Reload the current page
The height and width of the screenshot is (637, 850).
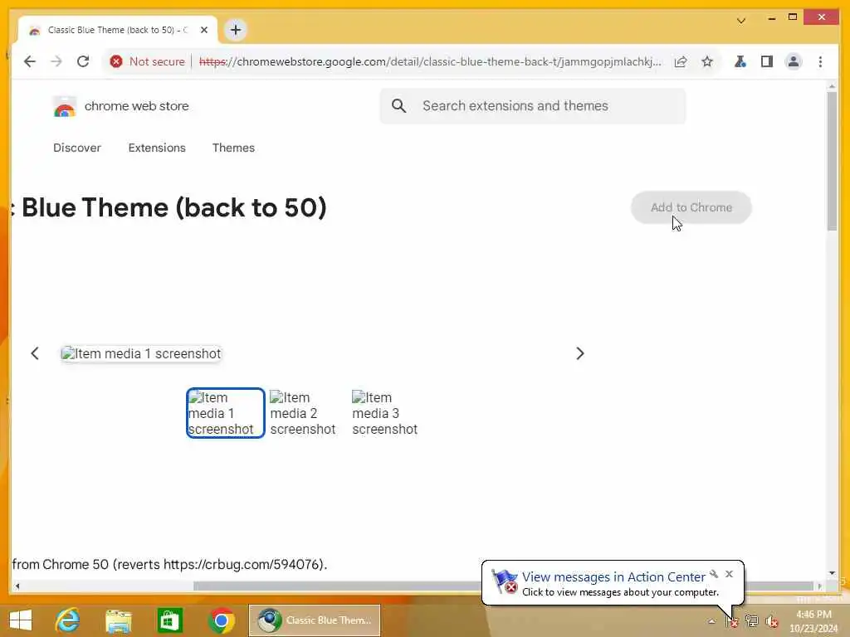(x=83, y=61)
